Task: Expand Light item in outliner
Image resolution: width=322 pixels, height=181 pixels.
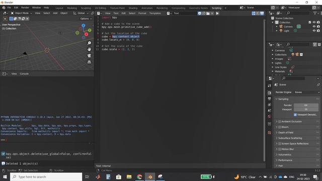Action: (x=277, y=31)
